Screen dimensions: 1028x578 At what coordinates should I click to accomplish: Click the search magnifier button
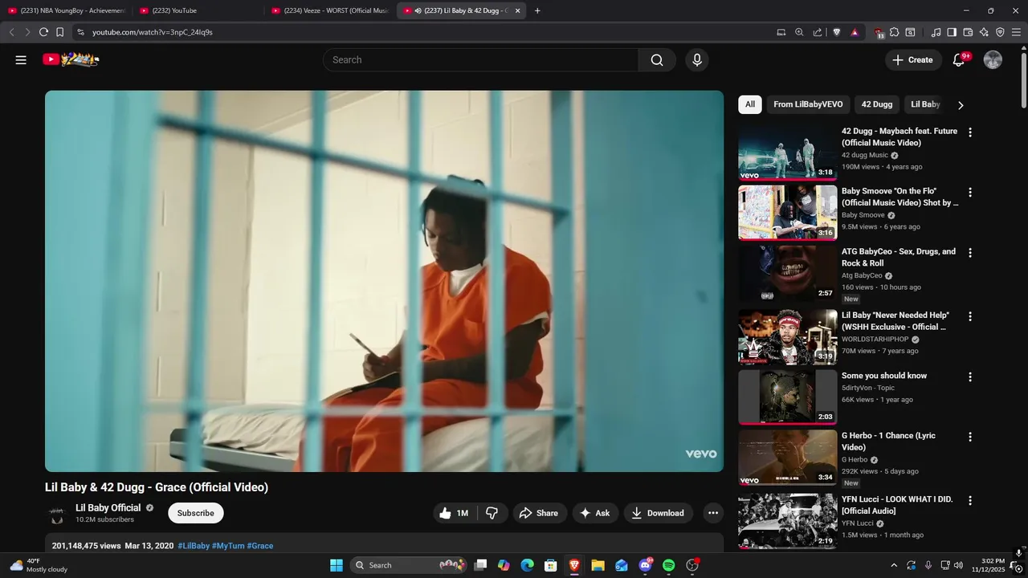tap(657, 60)
